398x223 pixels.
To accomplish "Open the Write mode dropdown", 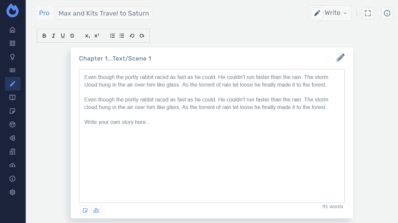I will pos(330,13).
